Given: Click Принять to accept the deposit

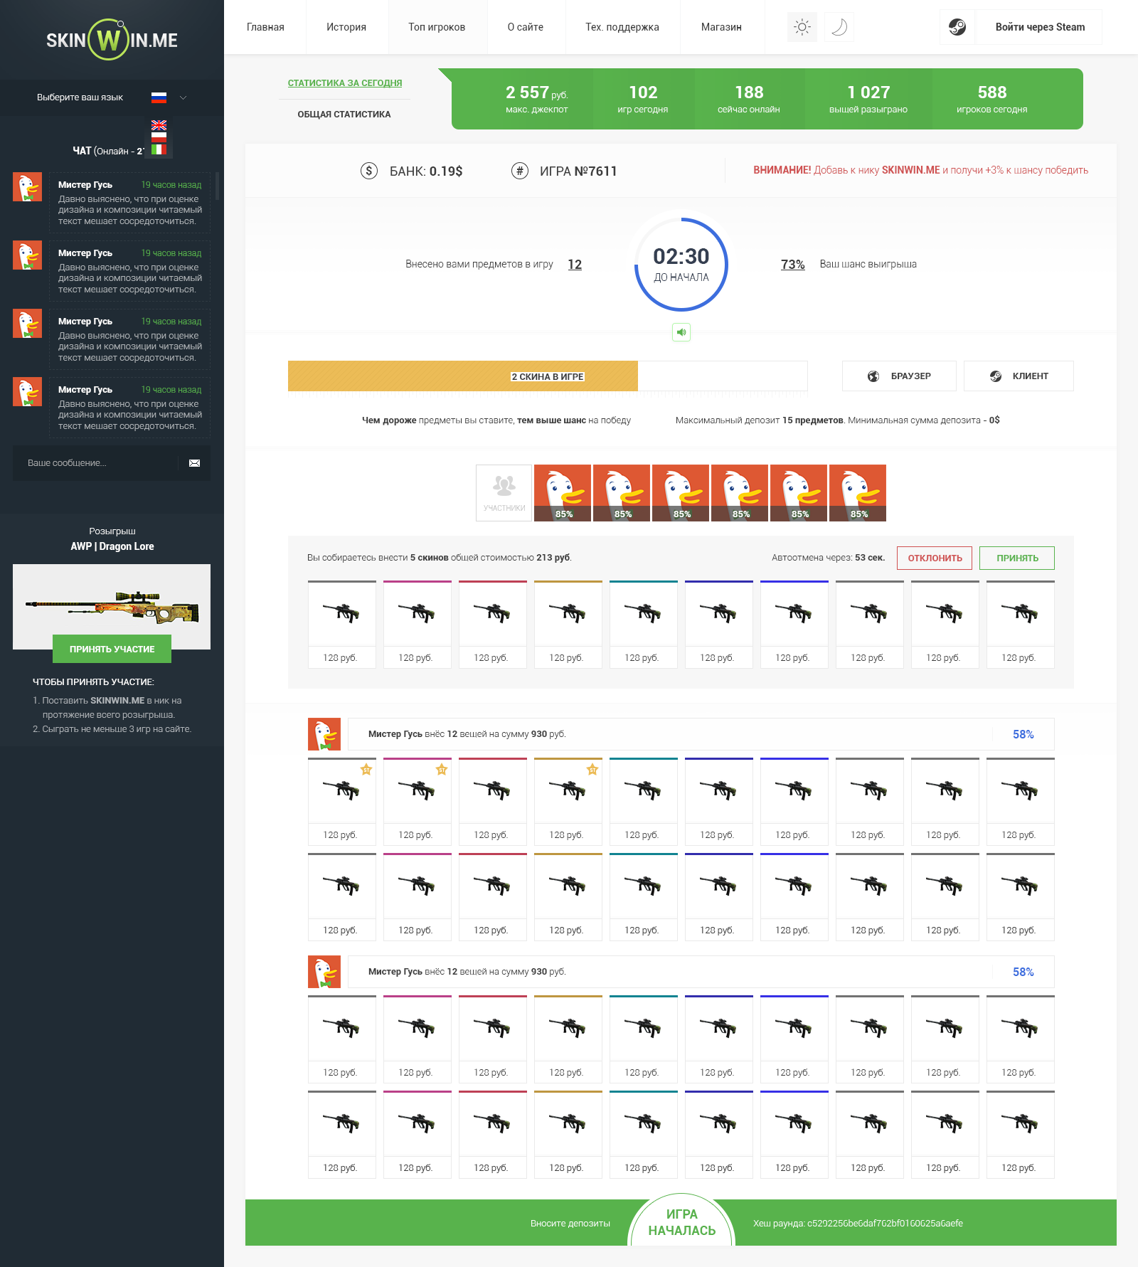Looking at the screenshot, I should click(1017, 558).
